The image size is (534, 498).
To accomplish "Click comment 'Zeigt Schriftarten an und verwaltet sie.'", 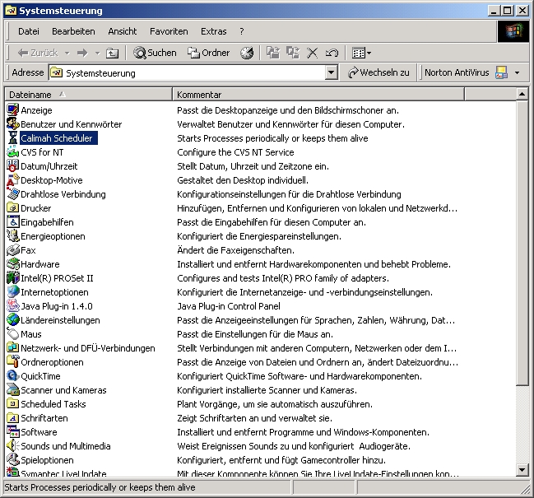I will tap(254, 418).
